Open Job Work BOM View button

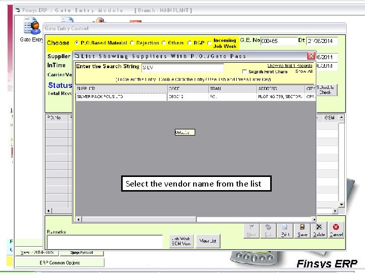tap(181, 241)
